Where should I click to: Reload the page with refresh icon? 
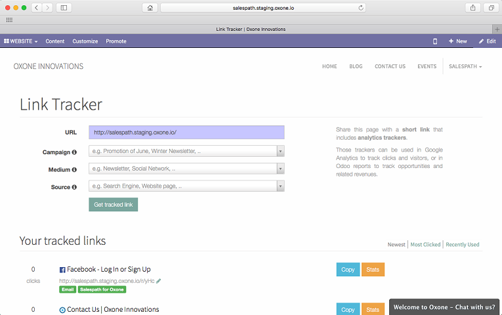361,8
